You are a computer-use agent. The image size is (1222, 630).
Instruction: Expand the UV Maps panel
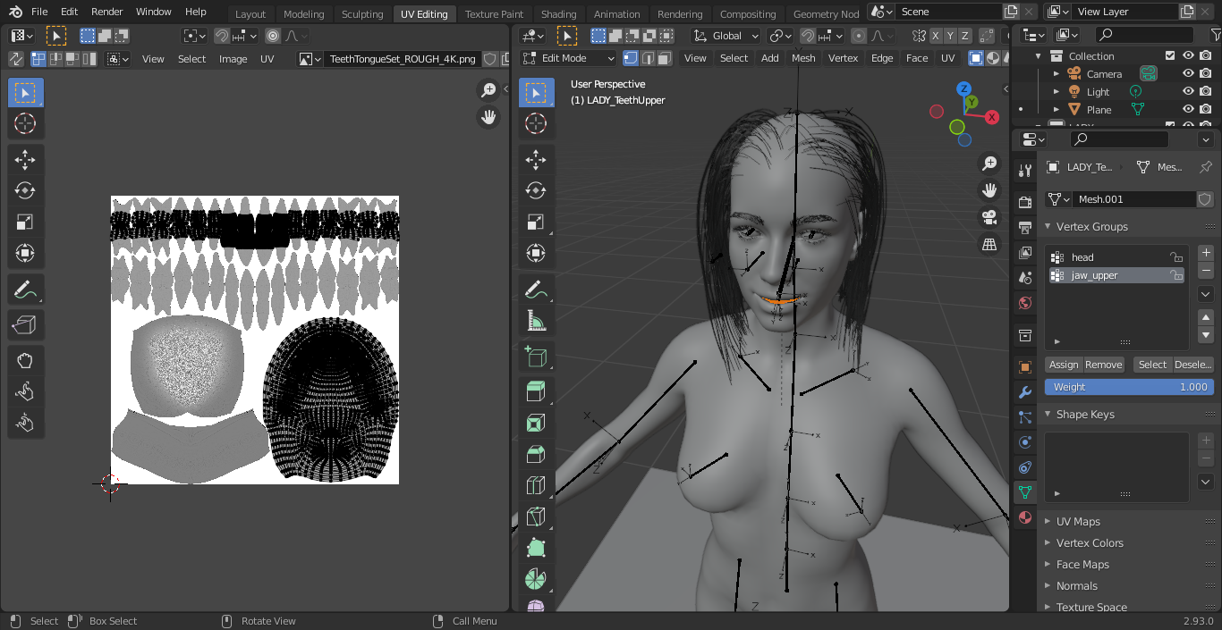coord(1078,522)
